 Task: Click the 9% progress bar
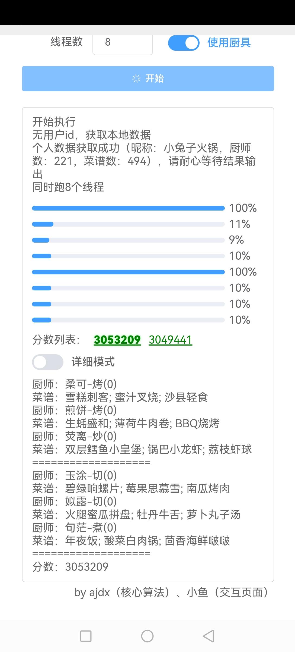(128, 240)
